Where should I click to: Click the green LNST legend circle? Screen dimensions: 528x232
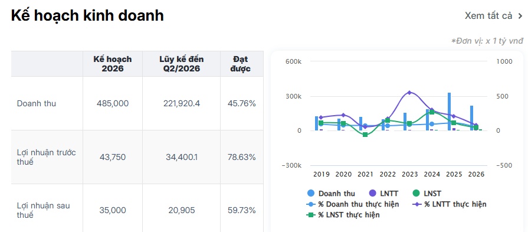(x=416, y=193)
